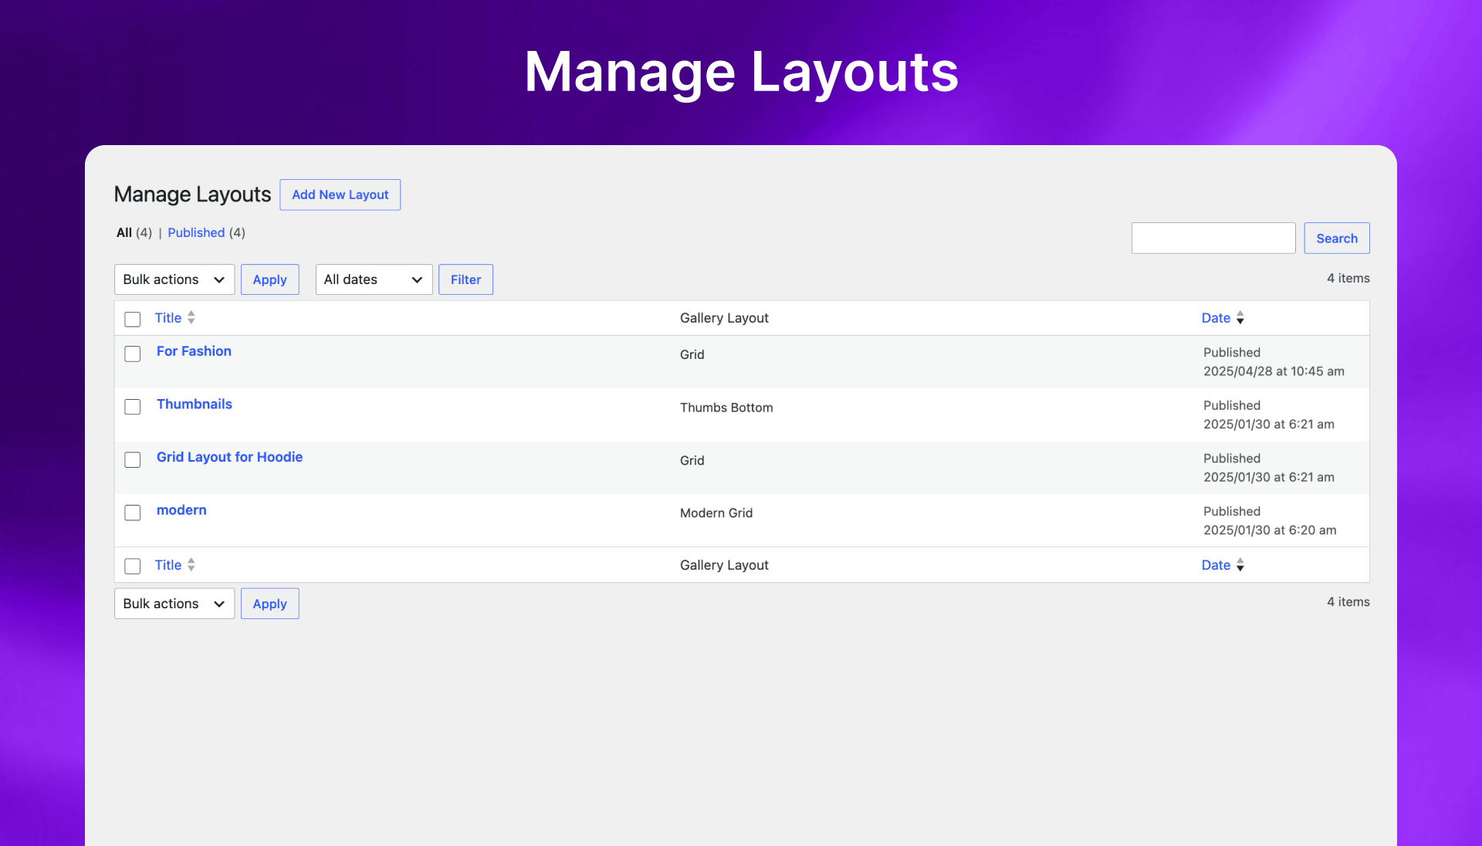The image size is (1482, 846).
Task: Sort by bottom Date footer link
Action: (x=1216, y=565)
